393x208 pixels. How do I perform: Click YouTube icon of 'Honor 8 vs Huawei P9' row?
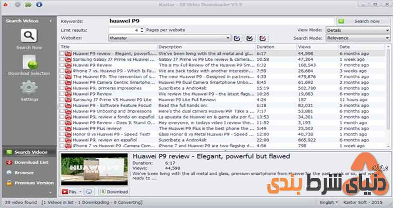coord(69,134)
